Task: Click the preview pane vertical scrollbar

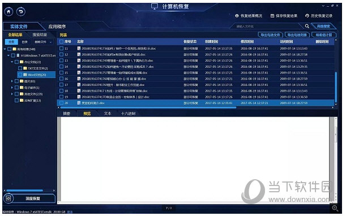Action: coord(336,135)
